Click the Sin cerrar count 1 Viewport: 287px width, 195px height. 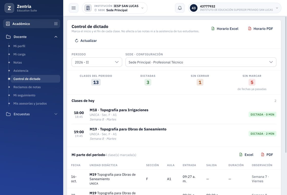(200, 82)
